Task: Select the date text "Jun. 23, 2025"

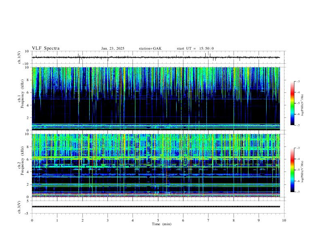Action: pyautogui.click(x=113, y=48)
